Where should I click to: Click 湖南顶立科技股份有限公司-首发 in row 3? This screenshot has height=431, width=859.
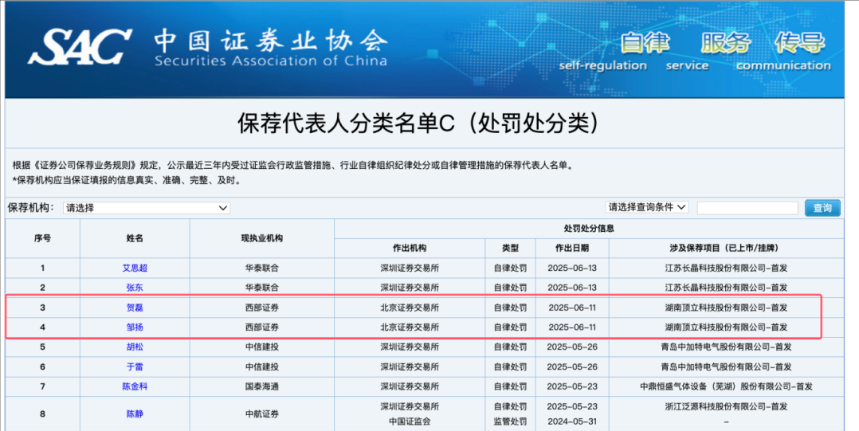(726, 308)
